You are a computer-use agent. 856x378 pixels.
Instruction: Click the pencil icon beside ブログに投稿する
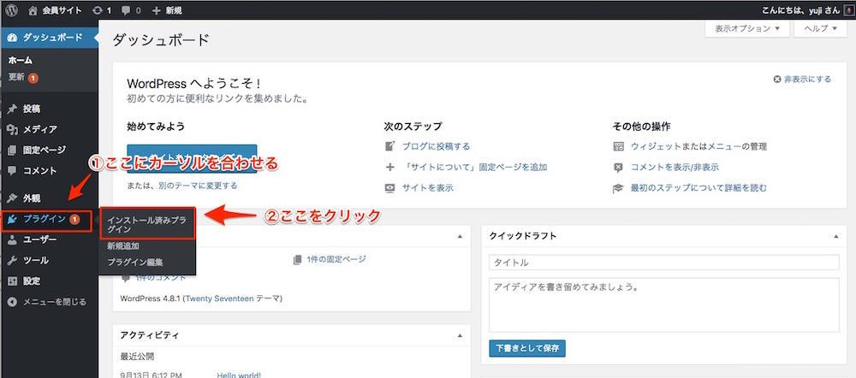coord(389,146)
